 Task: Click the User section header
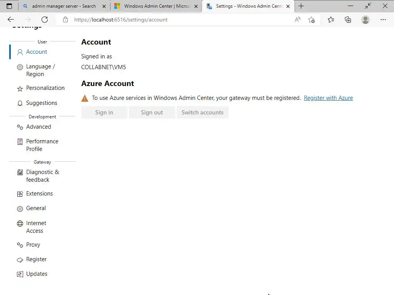42,41
